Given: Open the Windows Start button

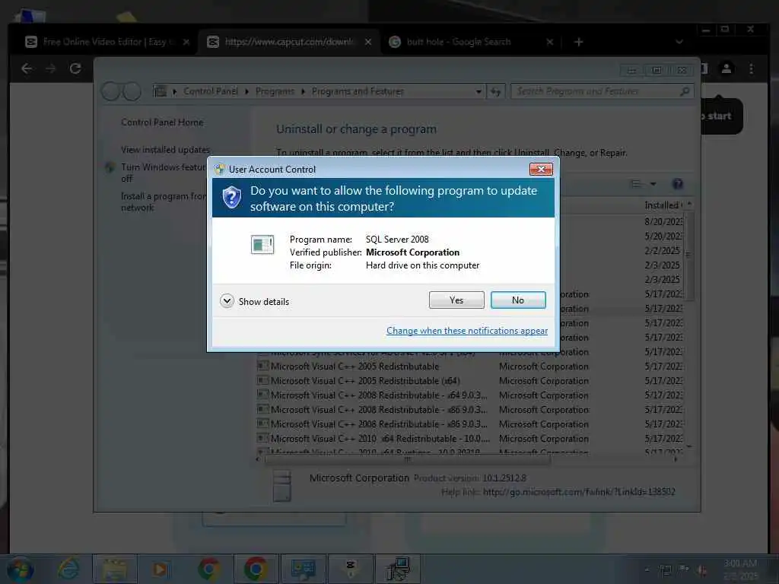Looking at the screenshot, I should 20,569.
